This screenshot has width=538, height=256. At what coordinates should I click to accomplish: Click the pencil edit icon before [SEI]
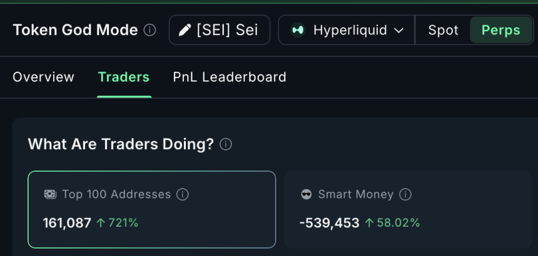click(x=185, y=30)
